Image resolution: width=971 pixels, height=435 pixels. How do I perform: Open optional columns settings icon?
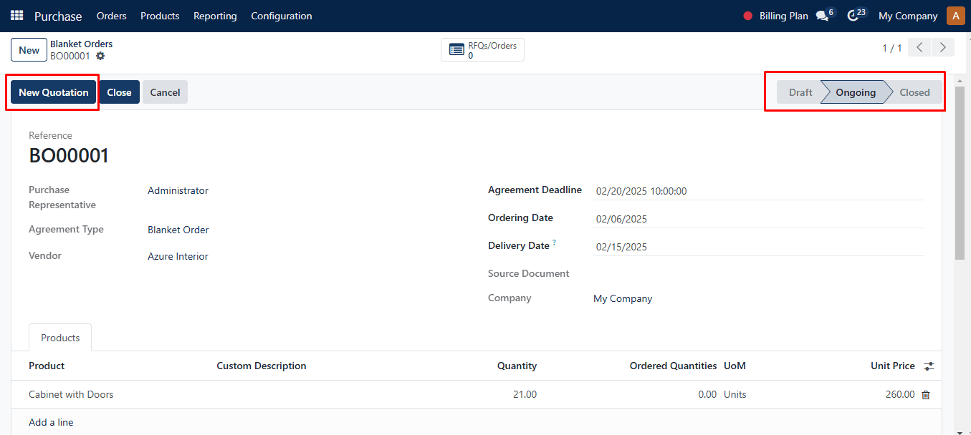pos(929,366)
